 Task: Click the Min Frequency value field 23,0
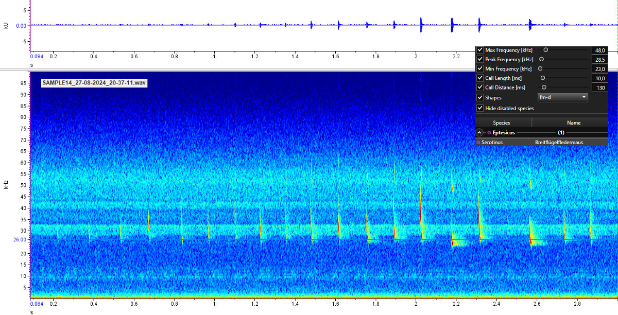[599, 68]
